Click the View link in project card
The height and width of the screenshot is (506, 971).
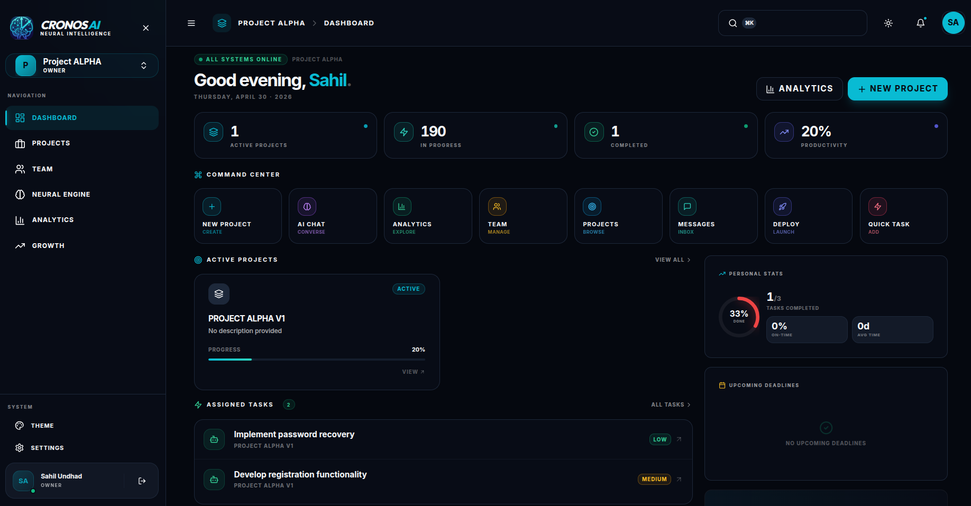tap(414, 372)
